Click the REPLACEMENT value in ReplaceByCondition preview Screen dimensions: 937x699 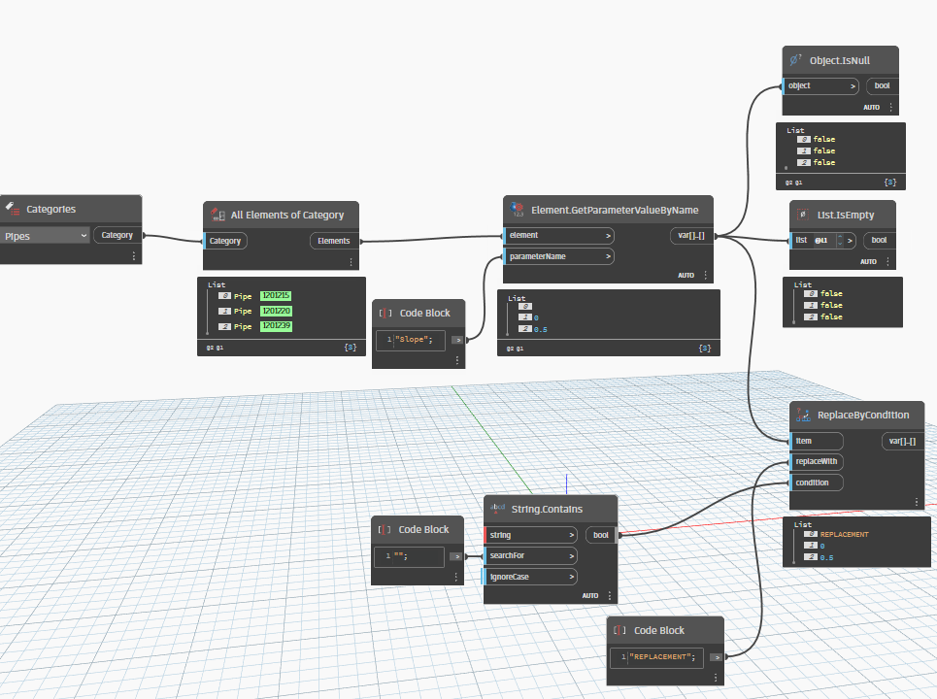[x=845, y=535]
